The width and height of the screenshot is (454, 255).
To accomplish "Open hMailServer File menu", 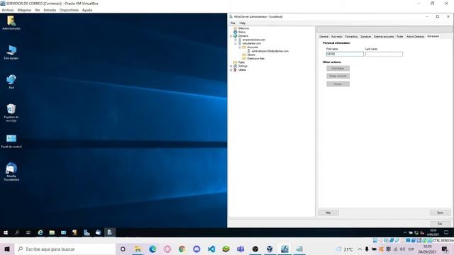I will click(x=233, y=23).
